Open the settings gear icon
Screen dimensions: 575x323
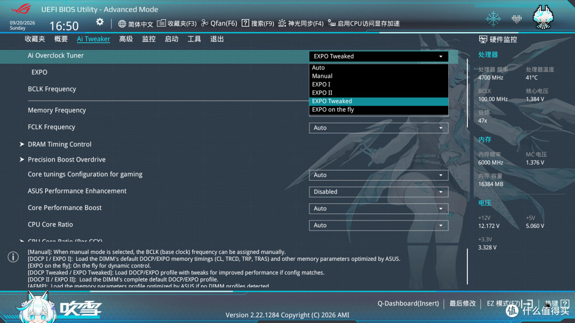[100, 22]
